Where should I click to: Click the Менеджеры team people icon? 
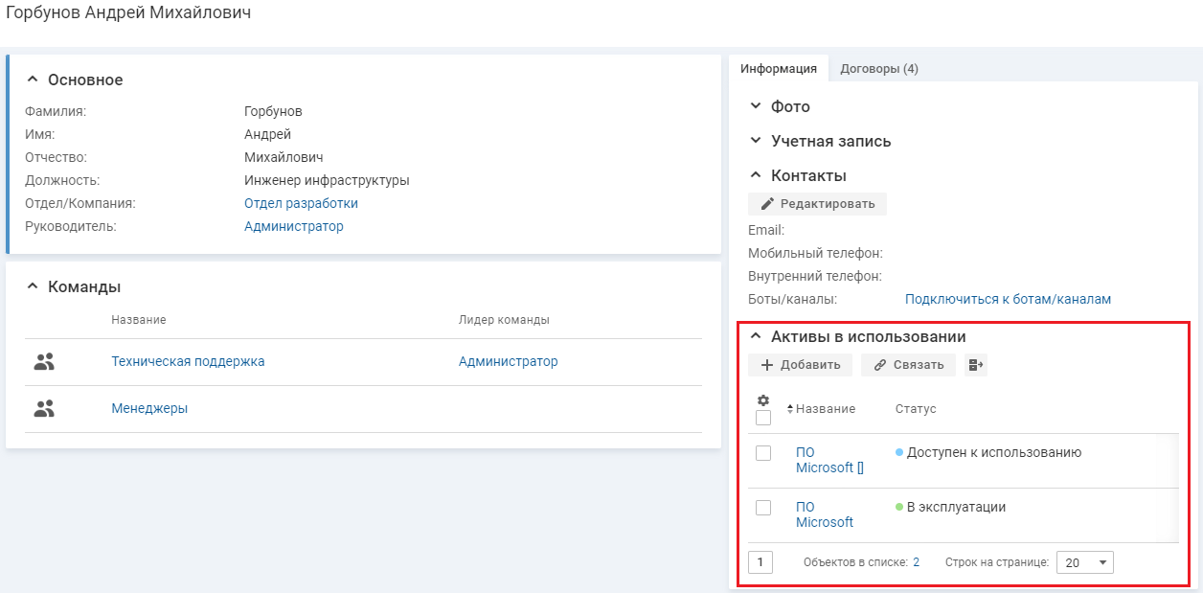(44, 409)
